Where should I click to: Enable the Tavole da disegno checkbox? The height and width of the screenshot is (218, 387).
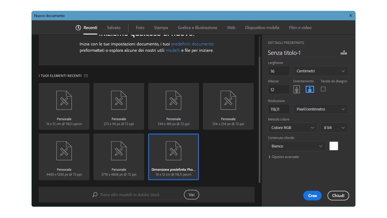[323, 89]
